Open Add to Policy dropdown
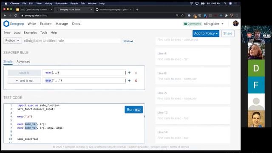This screenshot has height=153, width=272. [x=206, y=34]
